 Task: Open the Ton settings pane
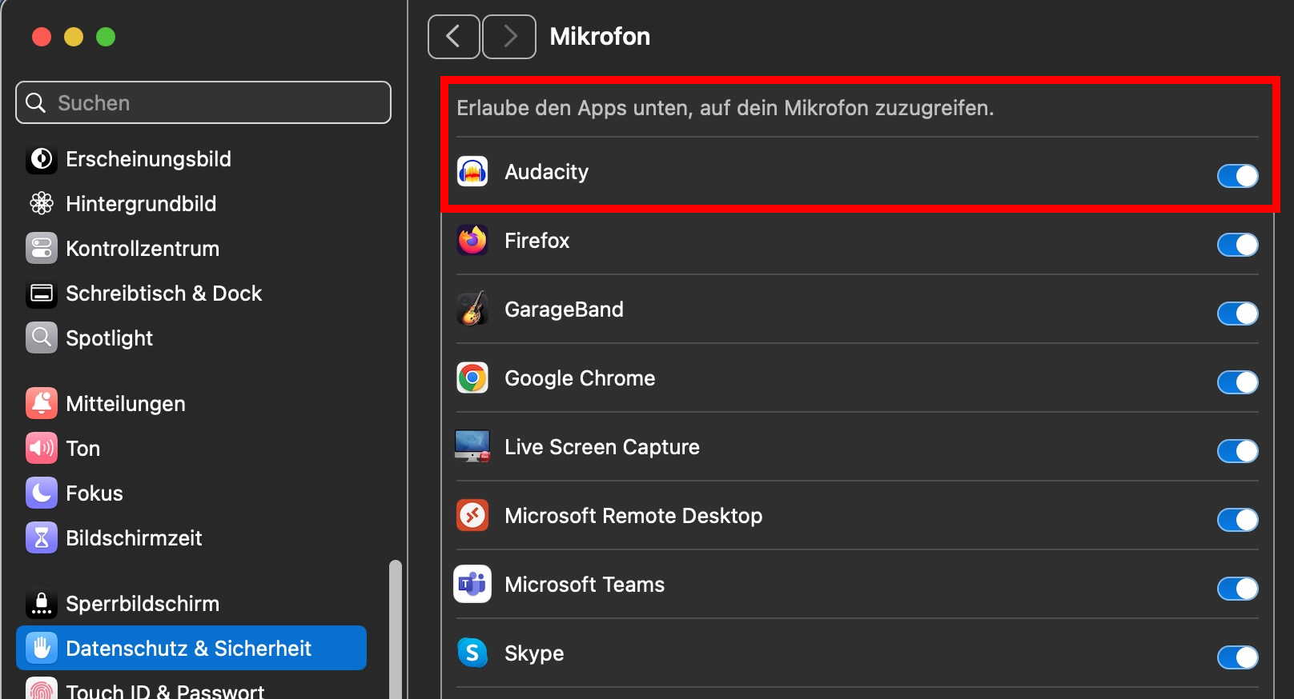(191, 449)
